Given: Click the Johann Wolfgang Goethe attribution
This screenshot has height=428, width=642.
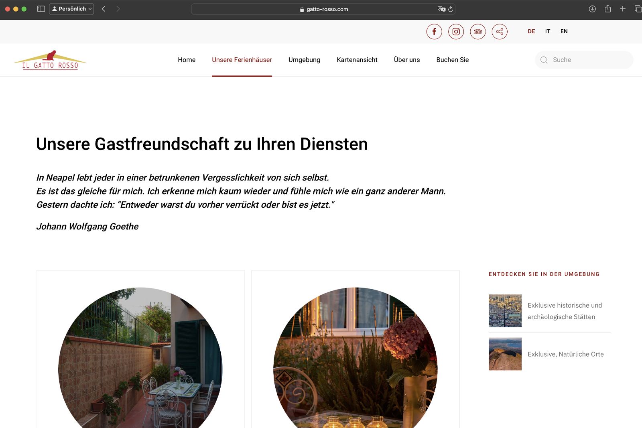Looking at the screenshot, I should coord(87,227).
